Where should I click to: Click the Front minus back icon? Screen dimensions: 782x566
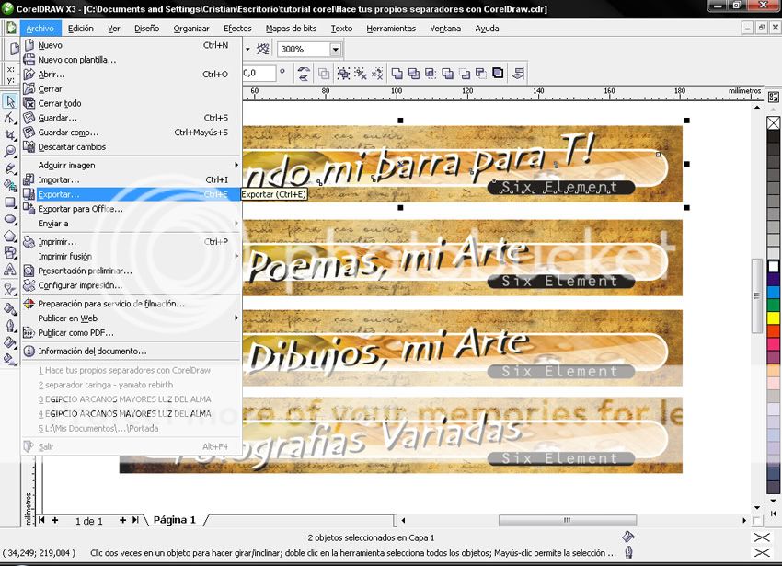click(x=465, y=74)
